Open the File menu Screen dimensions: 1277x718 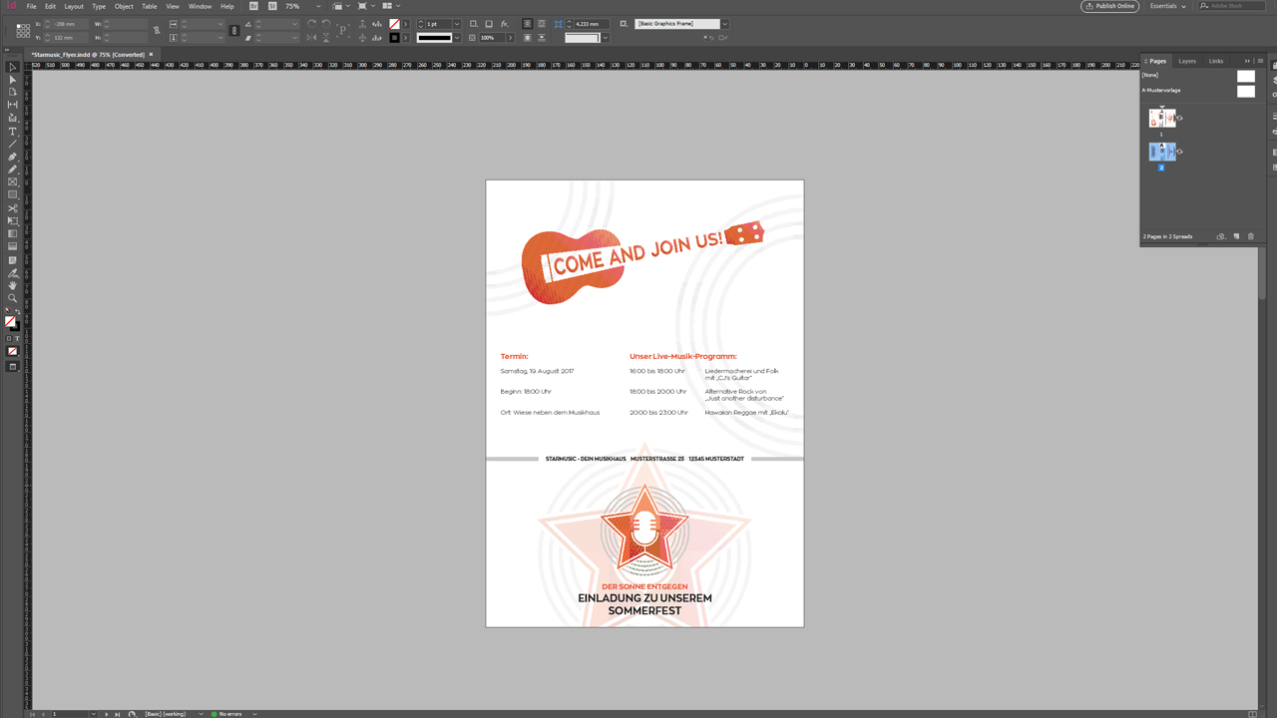pyautogui.click(x=31, y=6)
